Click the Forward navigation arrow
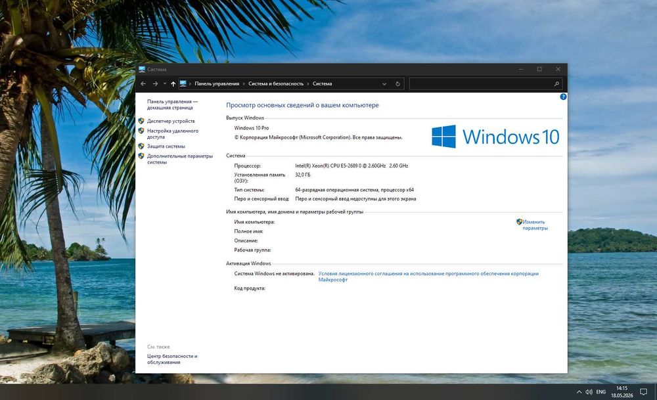Screen dimensions: 657x400 pos(155,84)
